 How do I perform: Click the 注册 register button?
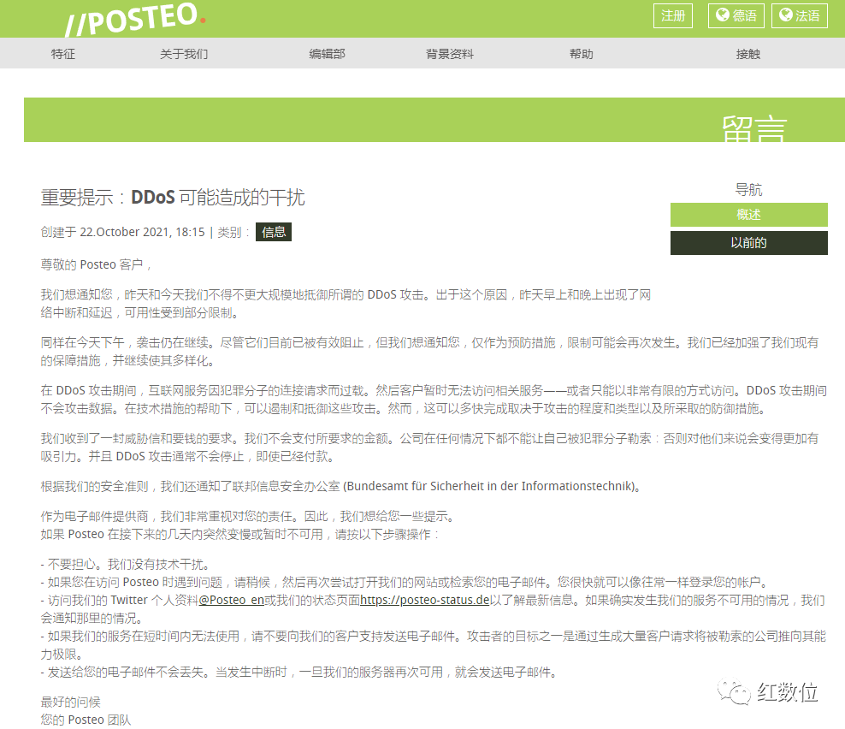pos(672,15)
